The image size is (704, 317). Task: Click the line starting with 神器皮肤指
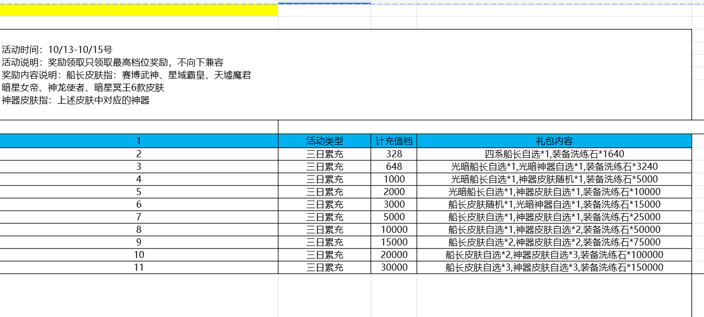[x=76, y=100]
